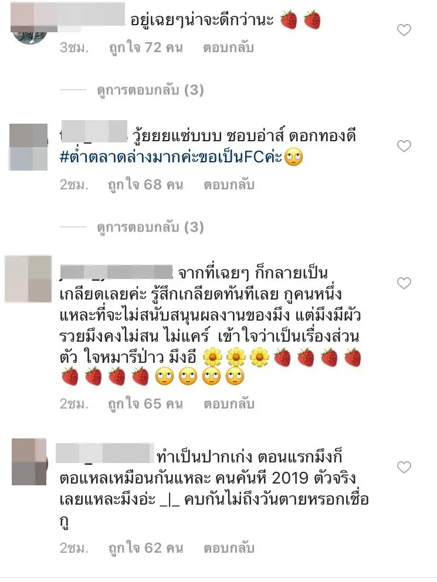437x582 pixels.
Task: Like the comment with the #ต่ำตลาดล่าง hashtag
Action: tap(404, 146)
